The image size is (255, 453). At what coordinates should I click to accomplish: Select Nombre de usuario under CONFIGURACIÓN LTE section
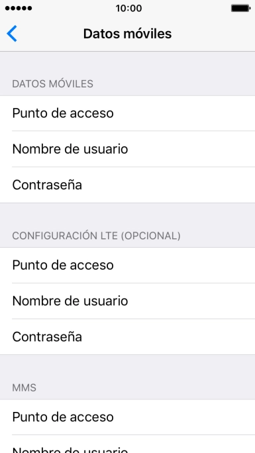pyautogui.click(x=127, y=301)
